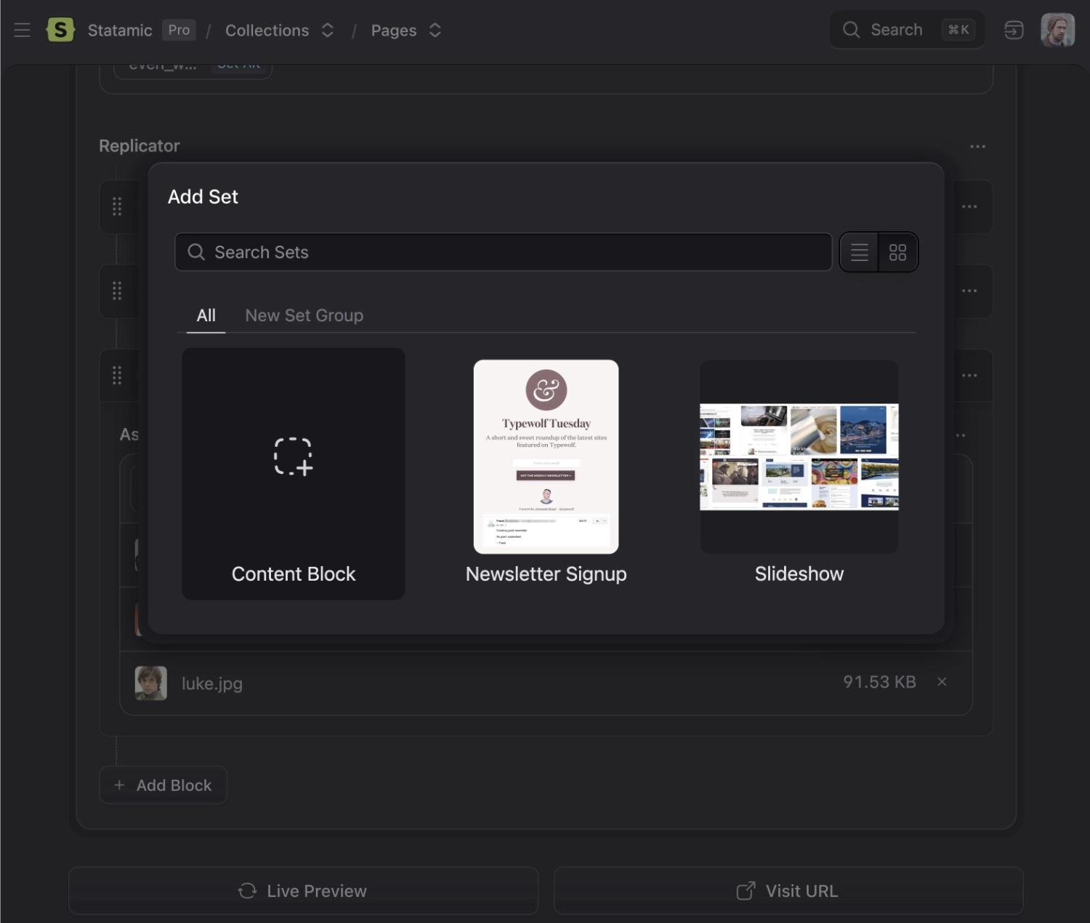The height and width of the screenshot is (923, 1090).
Task: Click the luke.jpg asset thumbnail
Action: (151, 683)
